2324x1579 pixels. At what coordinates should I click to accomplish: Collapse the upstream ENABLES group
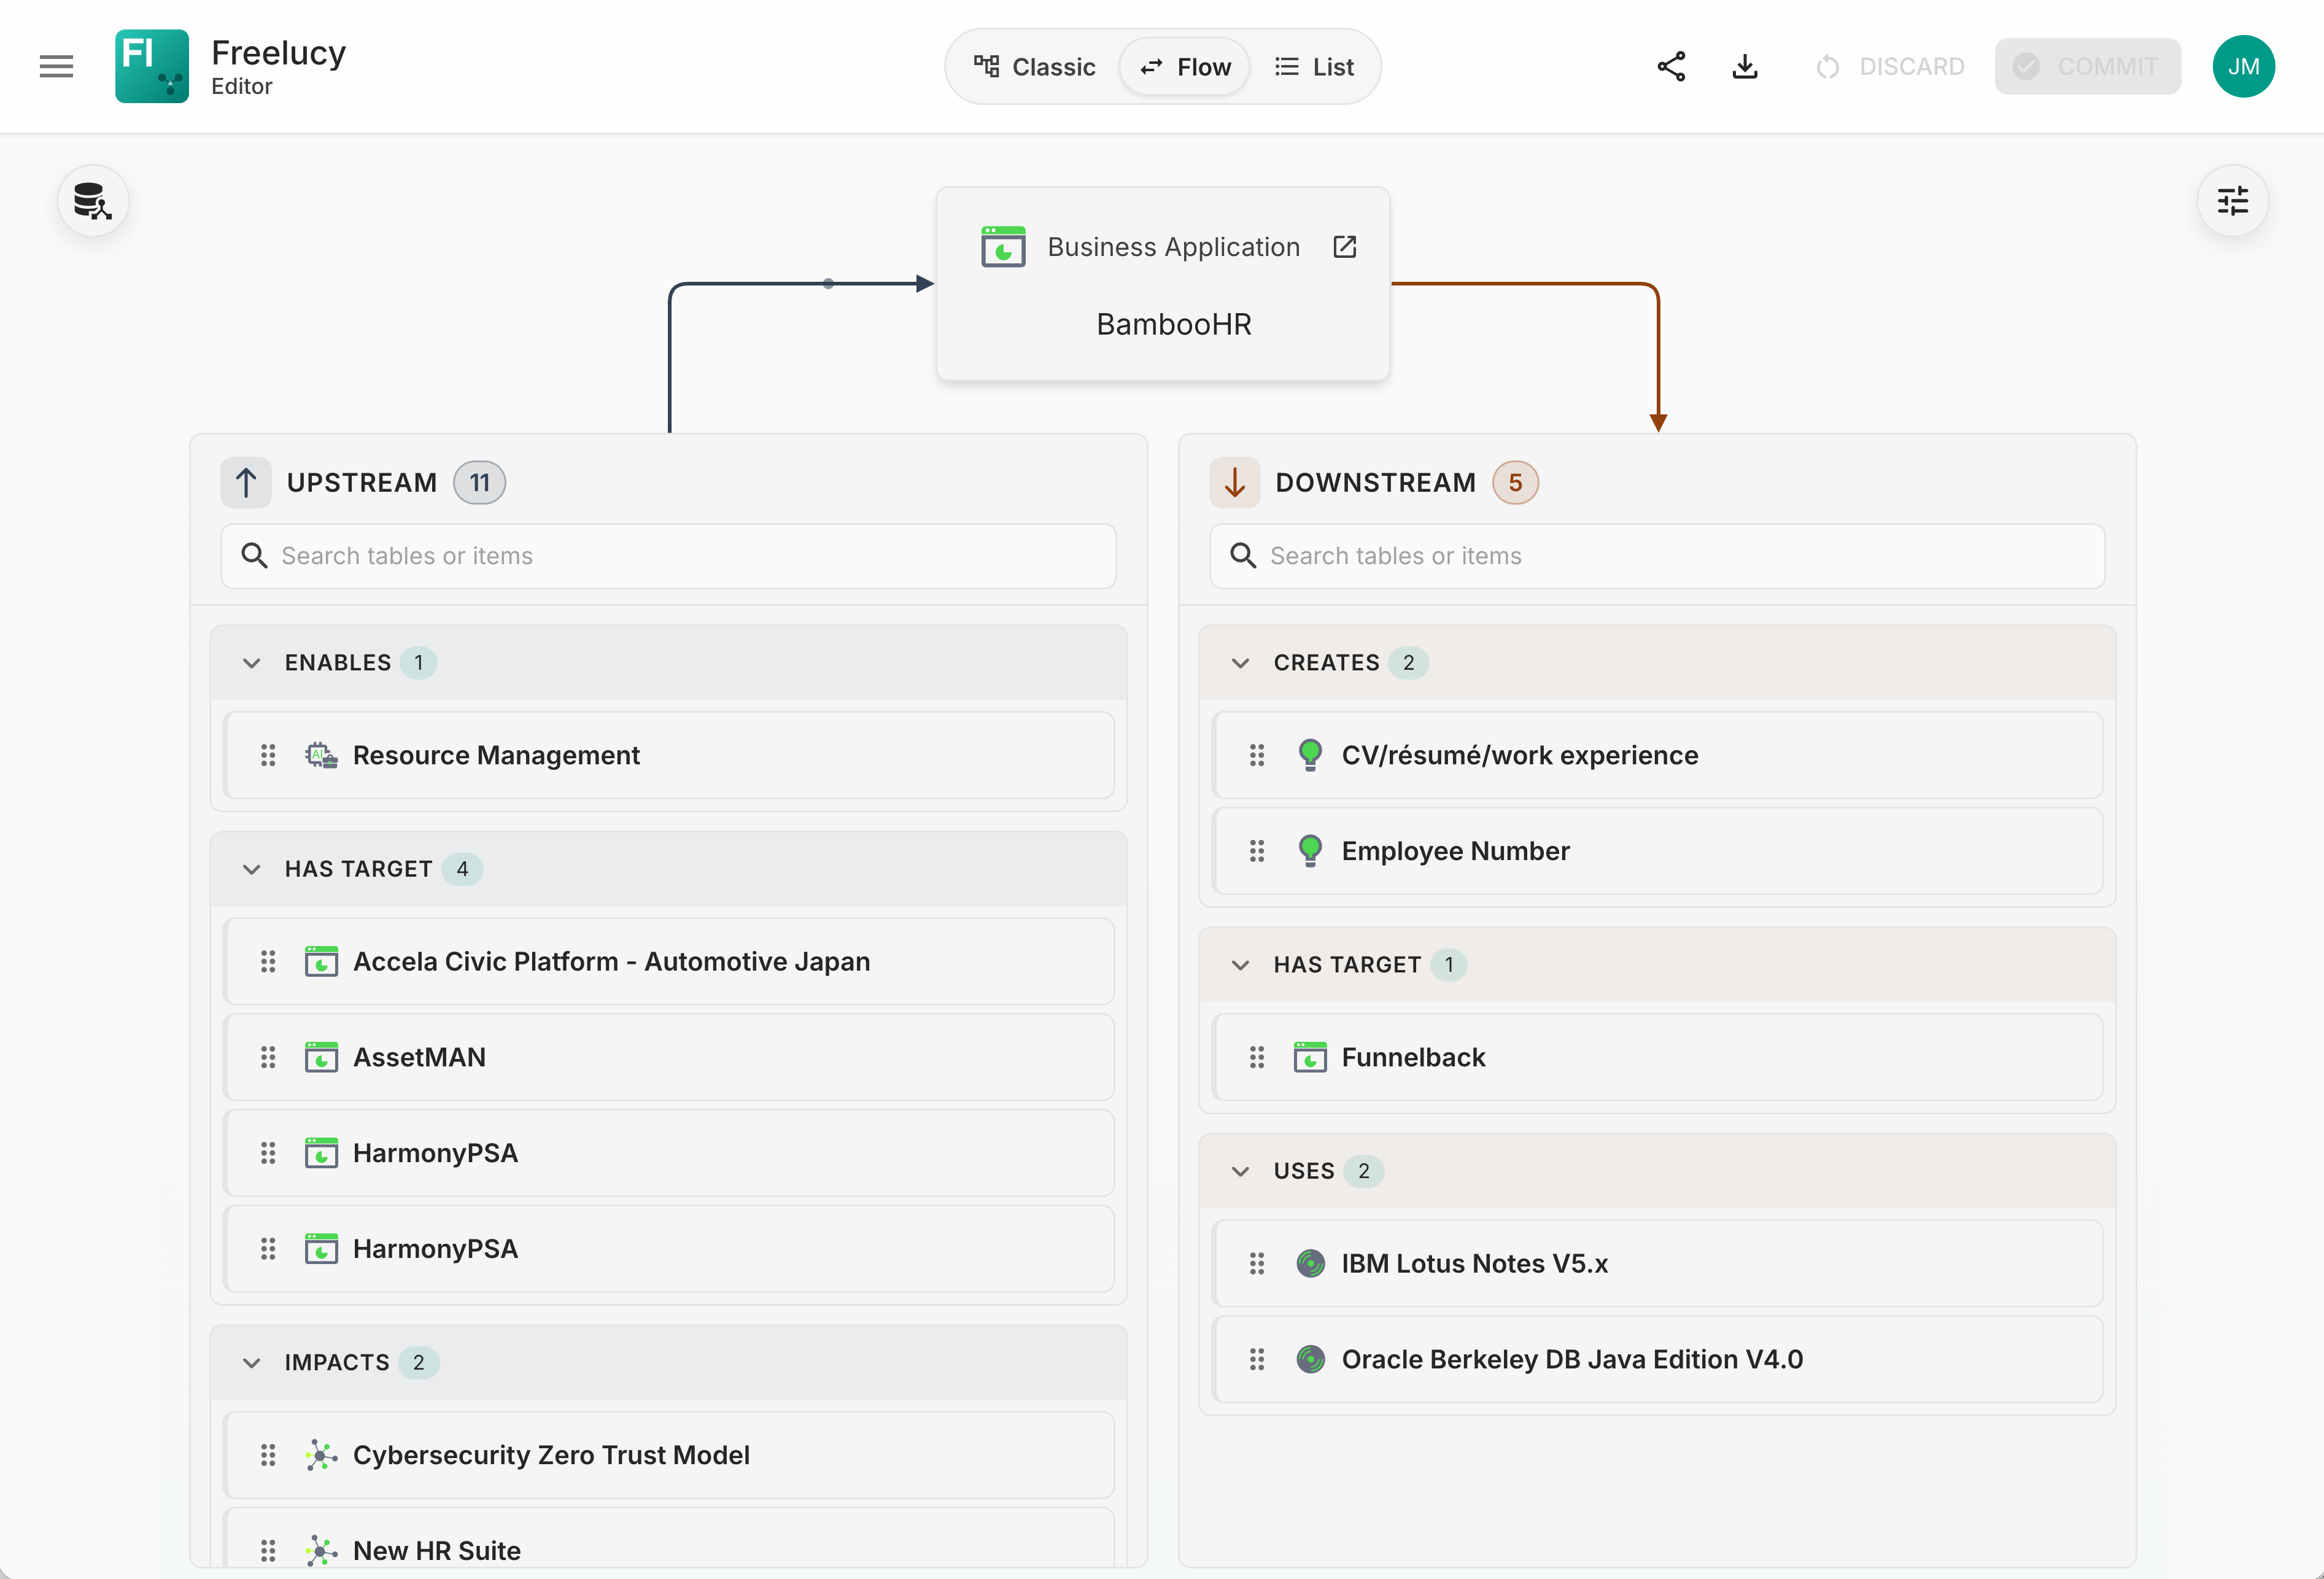point(252,663)
